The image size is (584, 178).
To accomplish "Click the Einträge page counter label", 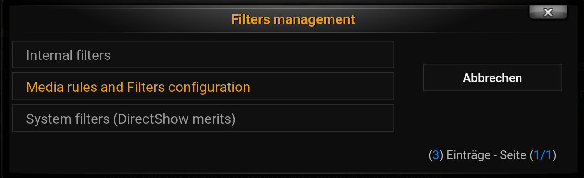I will [492, 155].
